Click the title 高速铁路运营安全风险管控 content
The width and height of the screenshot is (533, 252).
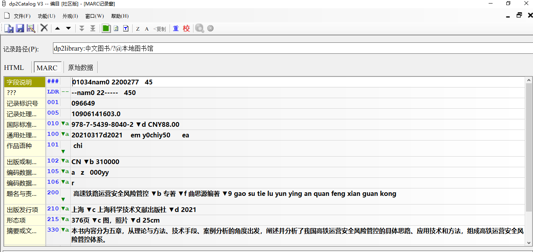111,194
